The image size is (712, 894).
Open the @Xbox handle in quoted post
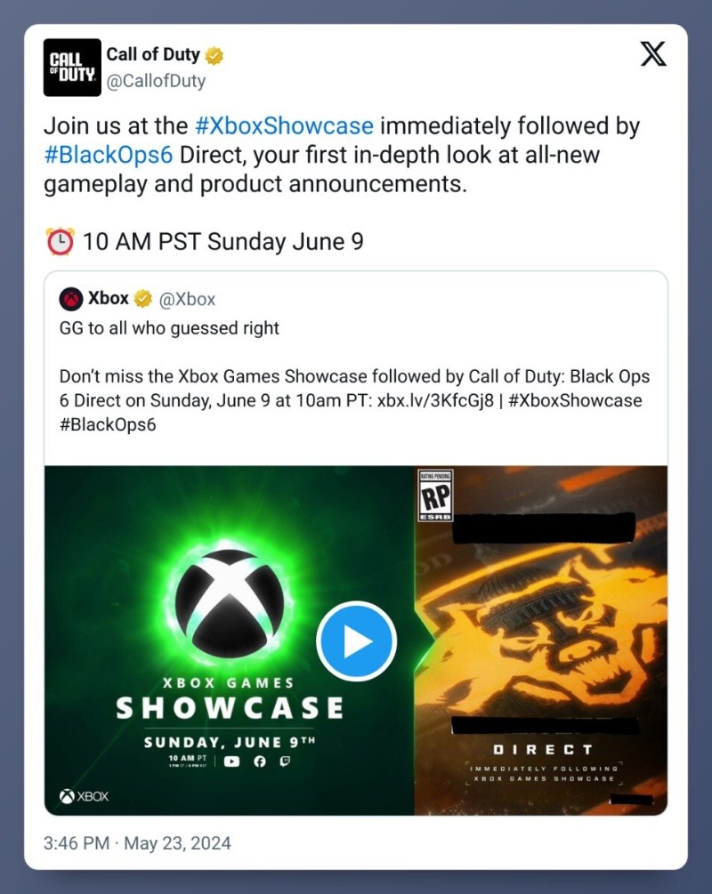(x=187, y=299)
